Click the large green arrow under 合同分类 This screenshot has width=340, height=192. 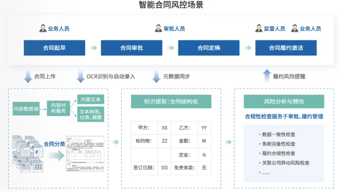(x=56, y=155)
